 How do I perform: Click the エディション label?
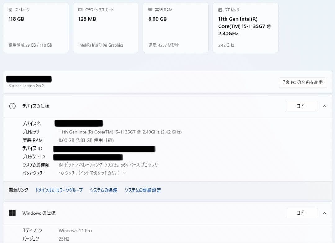[x=32, y=231]
